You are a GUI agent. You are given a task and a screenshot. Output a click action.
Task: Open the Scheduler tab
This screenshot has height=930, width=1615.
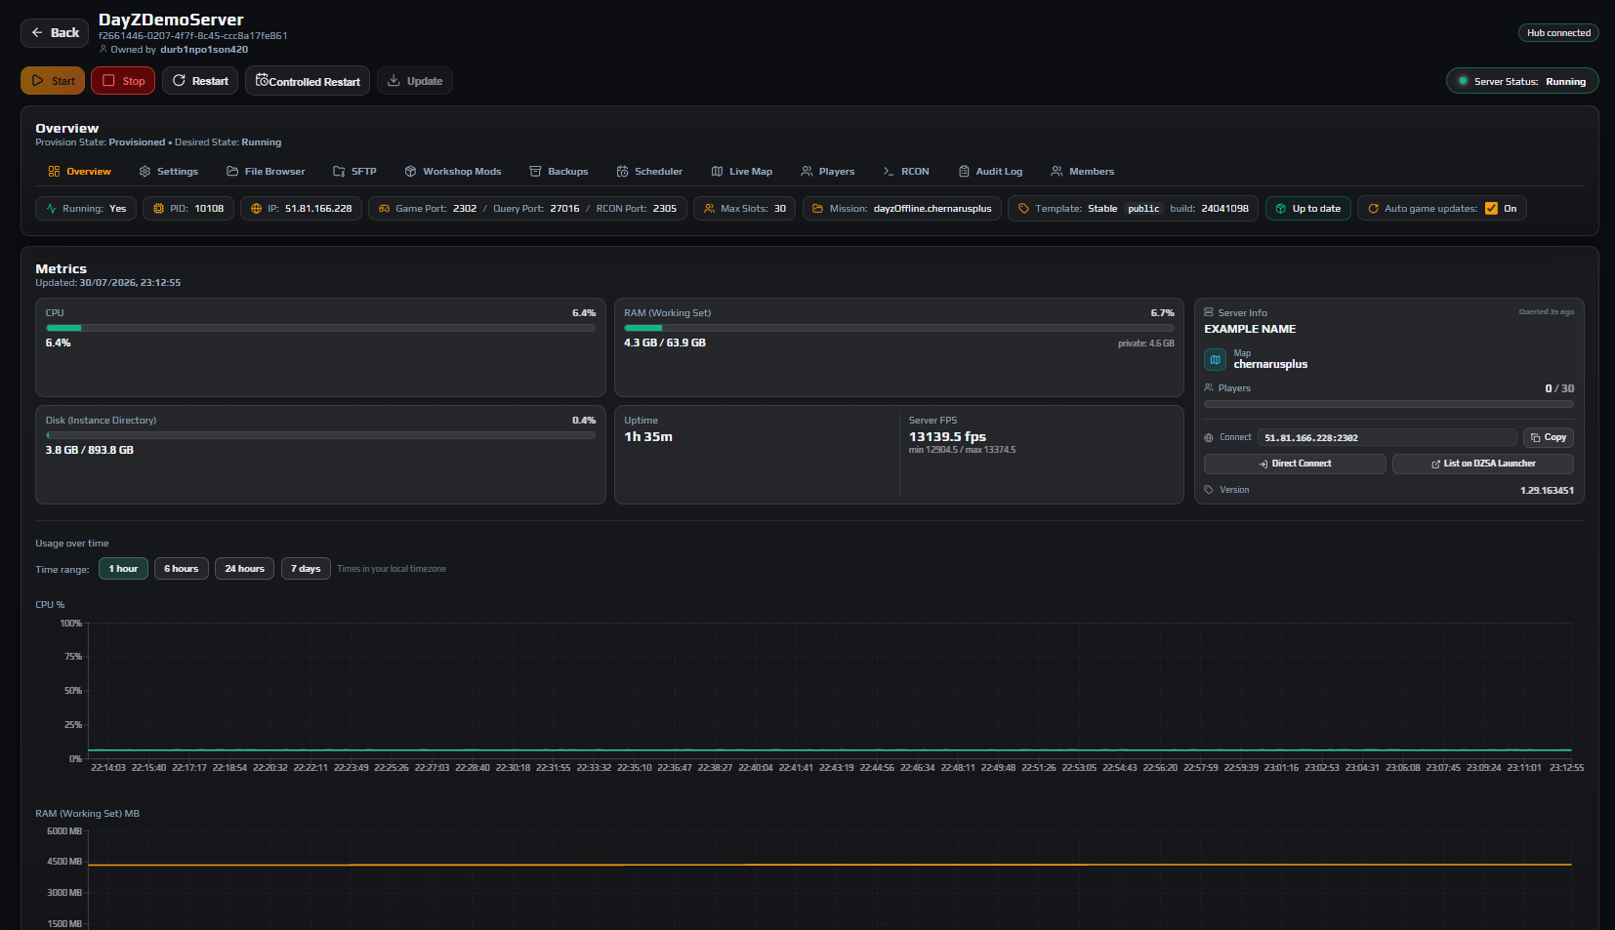pyautogui.click(x=649, y=171)
